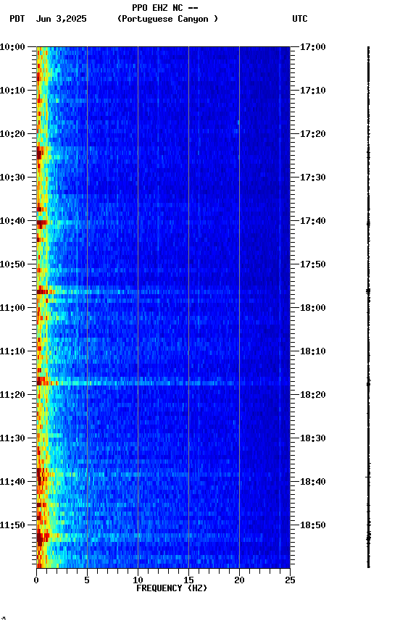Click the low-frequency red burst near 10:24
This screenshot has width=400, height=626.
pos(40,153)
